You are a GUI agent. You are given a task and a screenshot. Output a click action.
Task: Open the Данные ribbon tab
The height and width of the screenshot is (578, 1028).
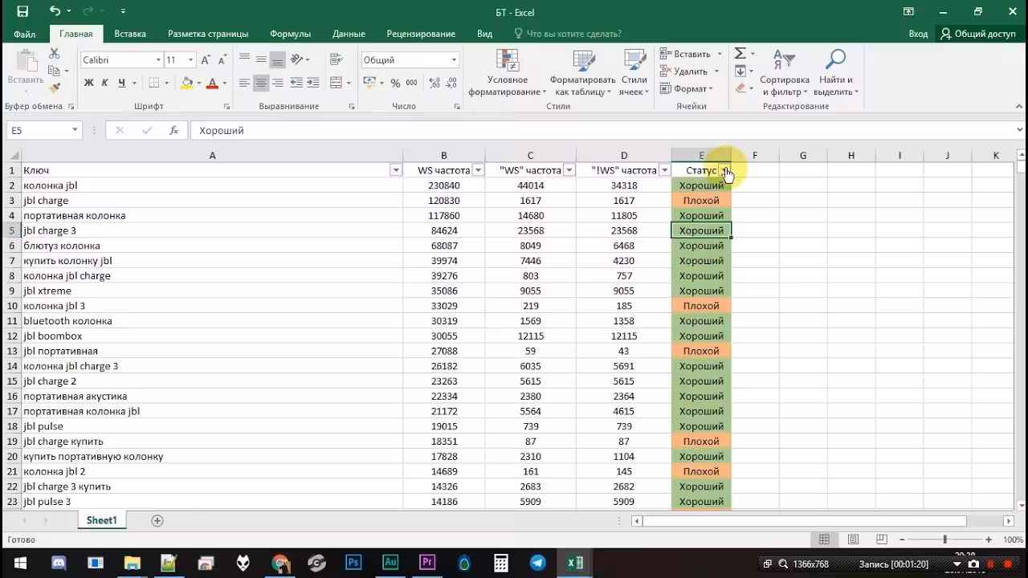(349, 34)
